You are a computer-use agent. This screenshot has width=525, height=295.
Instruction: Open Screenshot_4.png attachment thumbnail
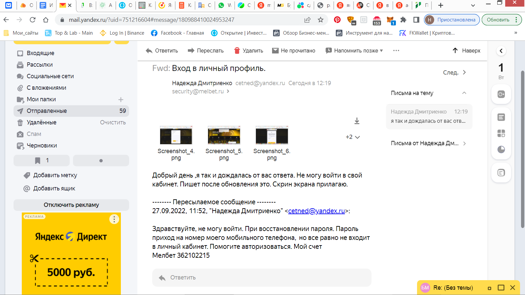[176, 135]
